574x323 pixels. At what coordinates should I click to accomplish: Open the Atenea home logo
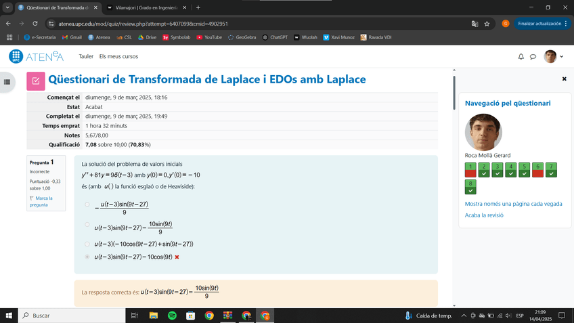click(x=37, y=56)
